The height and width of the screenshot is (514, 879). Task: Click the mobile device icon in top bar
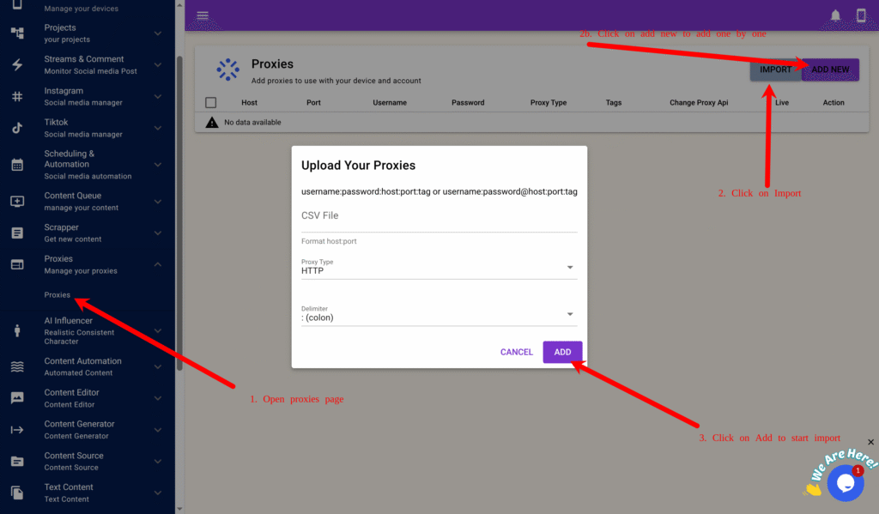pyautogui.click(x=861, y=15)
